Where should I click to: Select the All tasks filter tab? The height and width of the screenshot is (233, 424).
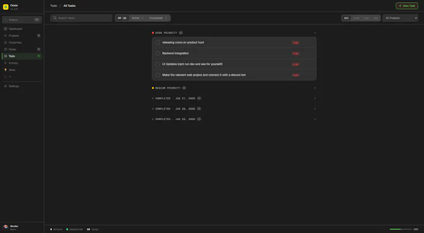122,18
